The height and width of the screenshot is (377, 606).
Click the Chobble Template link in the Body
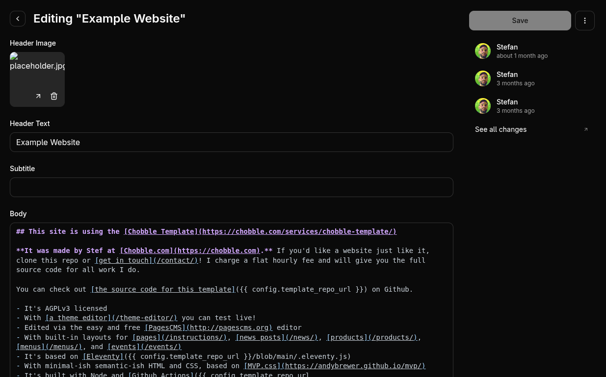click(260, 231)
